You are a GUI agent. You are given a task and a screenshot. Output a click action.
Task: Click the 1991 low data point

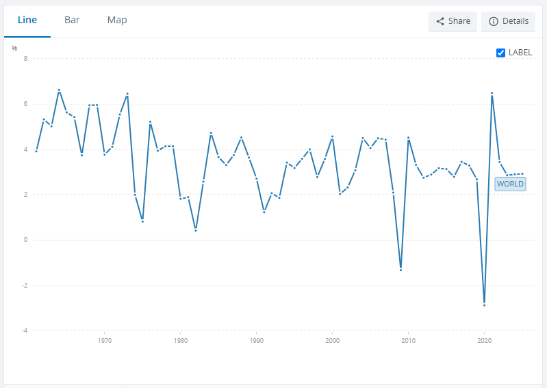coord(264,212)
